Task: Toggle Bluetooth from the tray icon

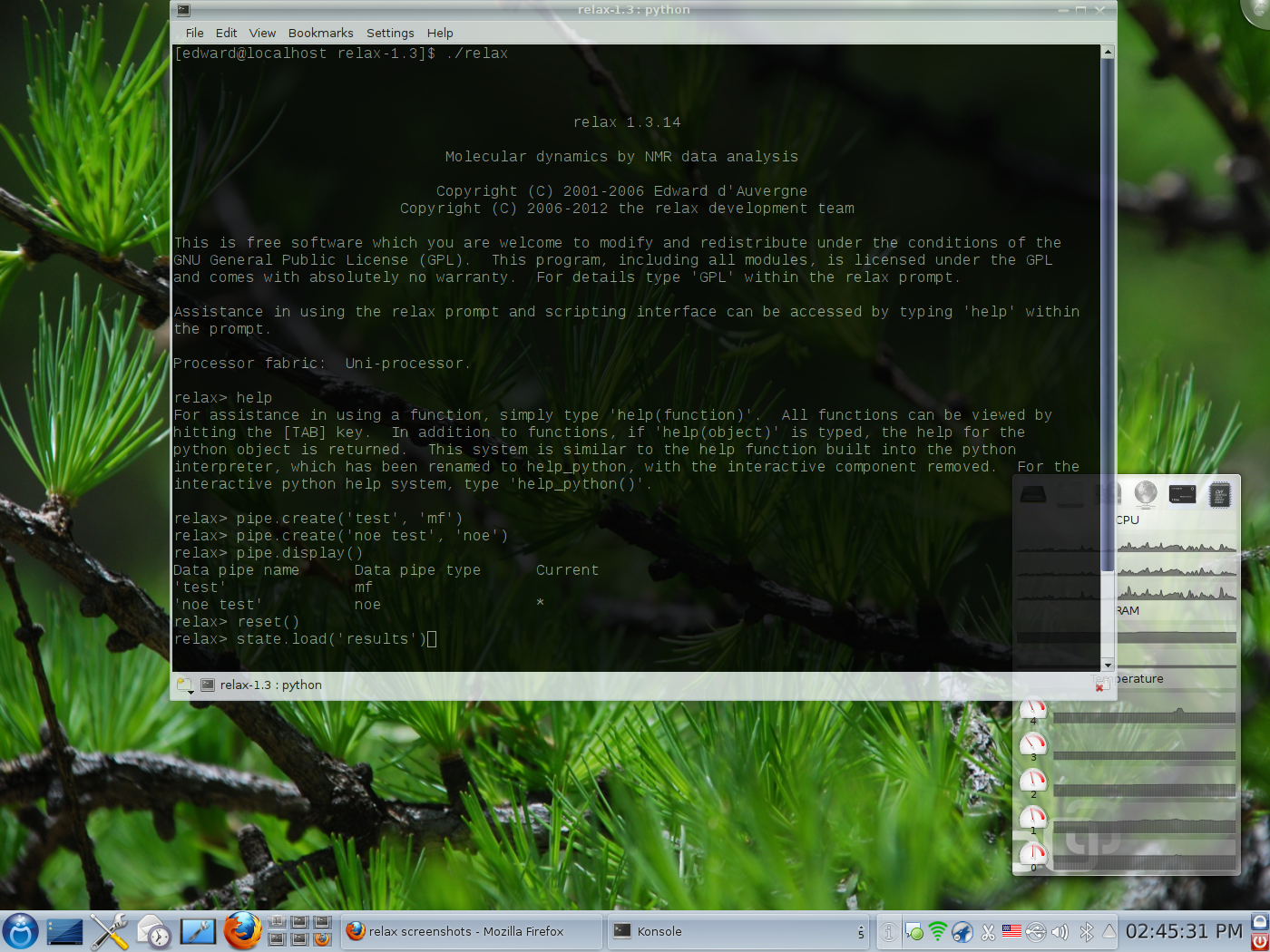Action: (x=1085, y=931)
